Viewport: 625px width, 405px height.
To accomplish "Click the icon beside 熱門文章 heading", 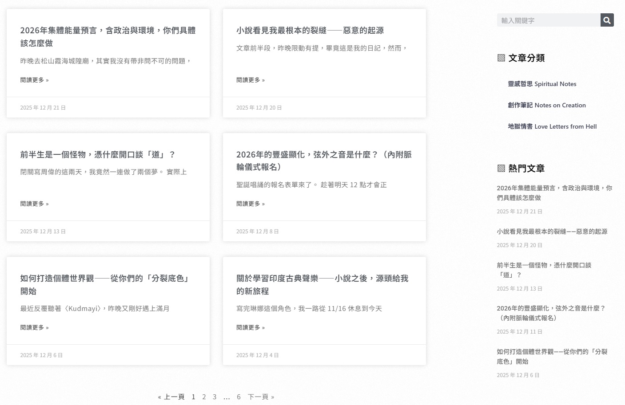I will 501,168.
